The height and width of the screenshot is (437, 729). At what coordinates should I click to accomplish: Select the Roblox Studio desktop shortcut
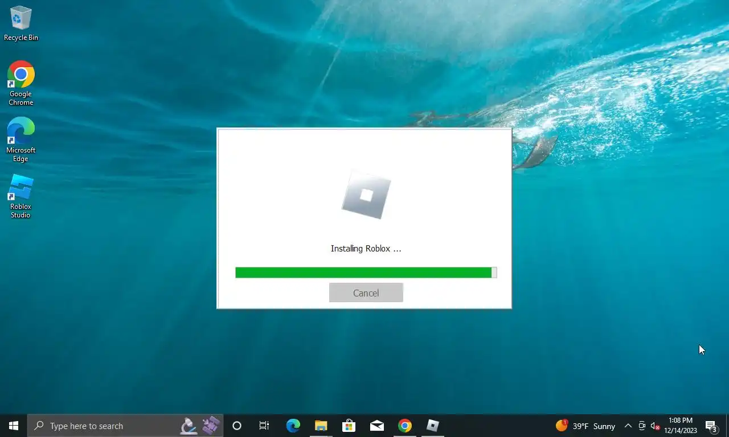[21, 196]
